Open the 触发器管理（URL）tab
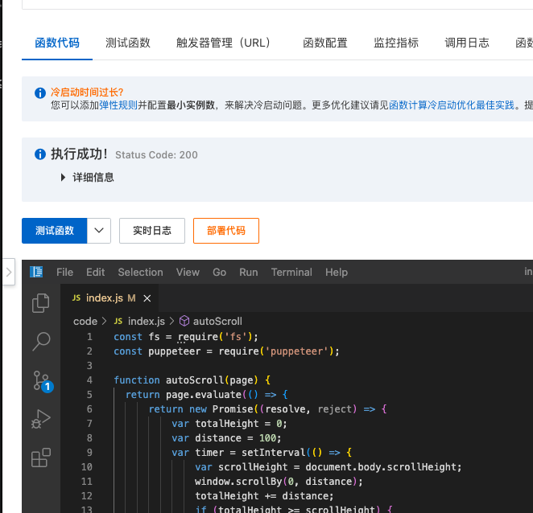The height and width of the screenshot is (513, 533). 223,43
